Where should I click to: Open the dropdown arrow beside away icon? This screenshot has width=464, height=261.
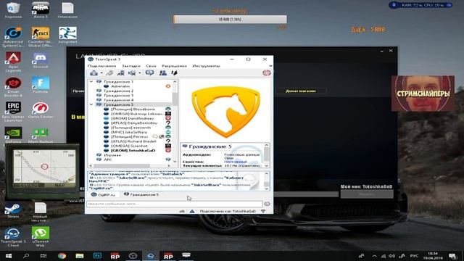click(140, 73)
